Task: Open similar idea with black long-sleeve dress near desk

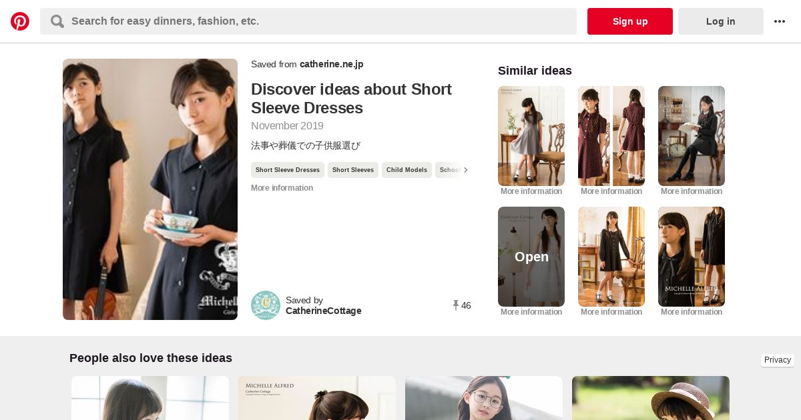Action: point(611,257)
